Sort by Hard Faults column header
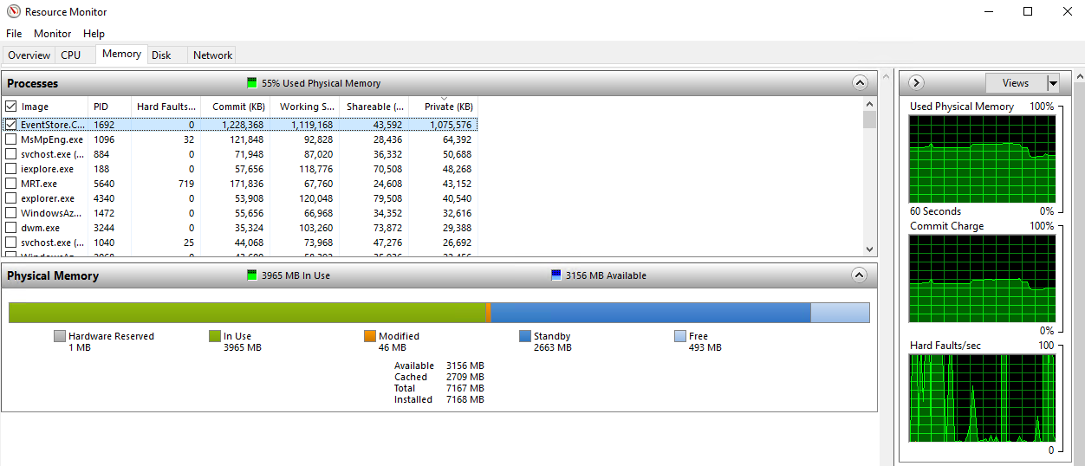This screenshot has height=466, width=1085. [166, 107]
